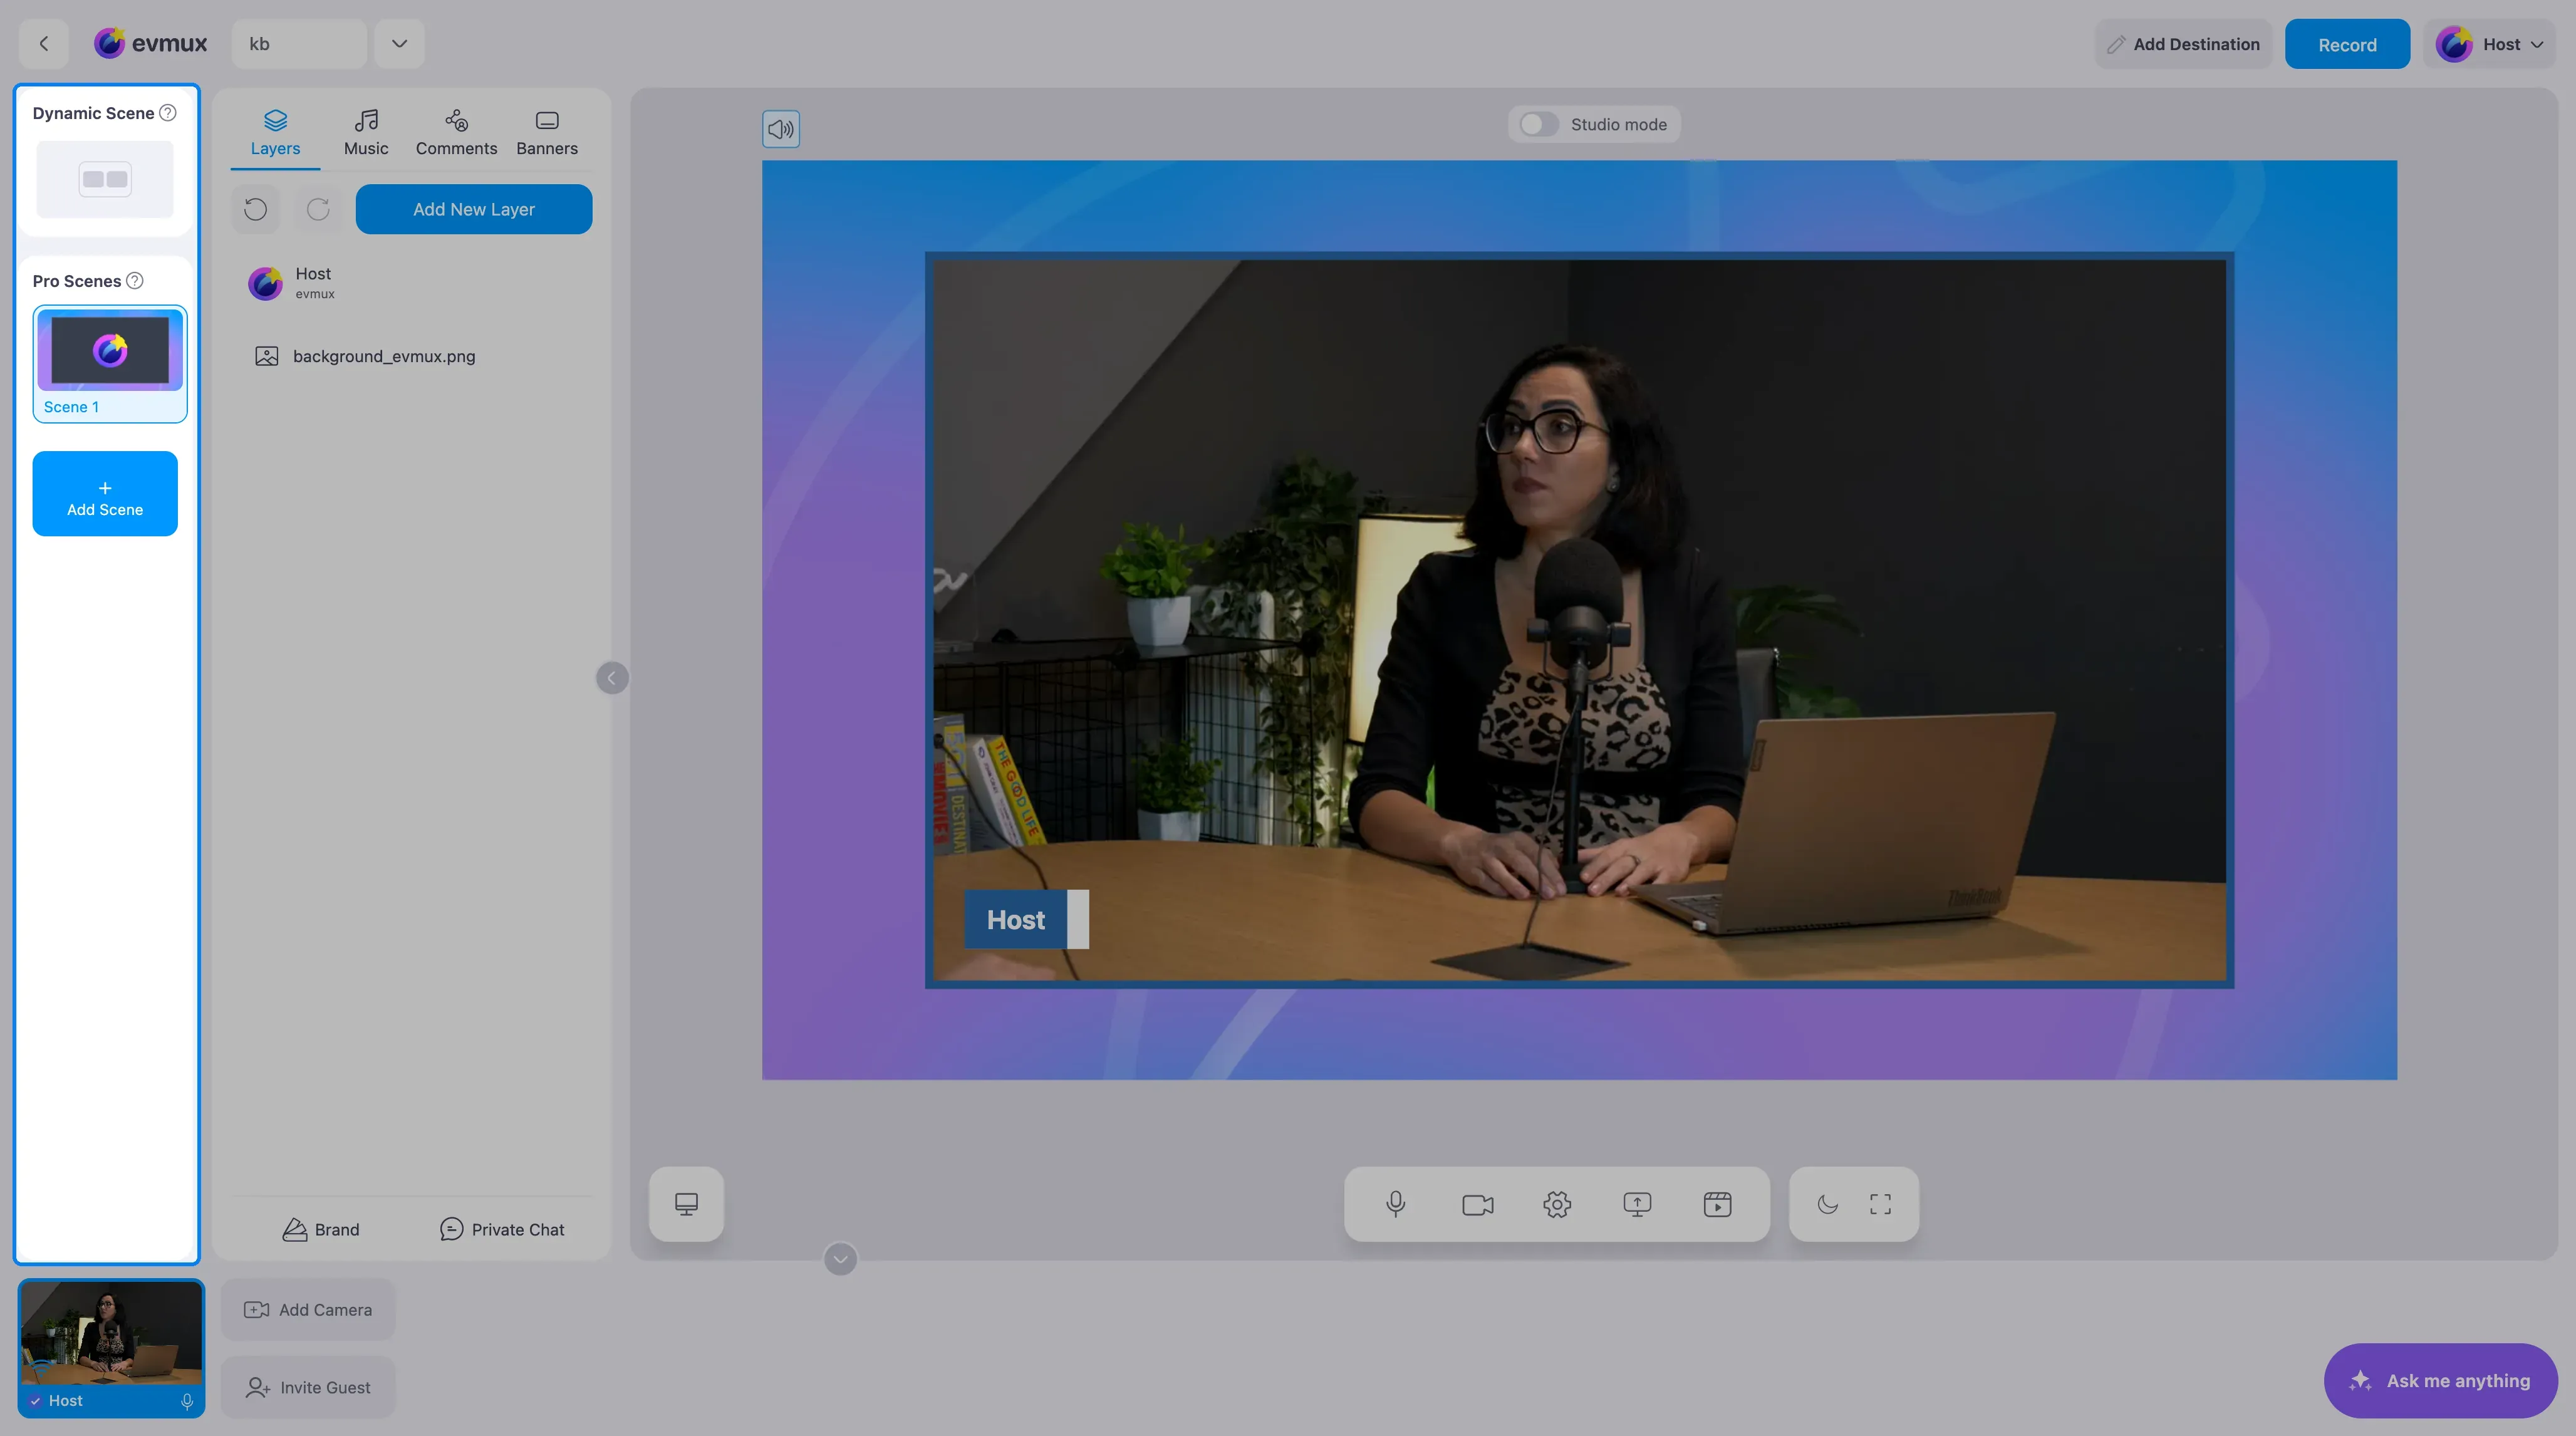This screenshot has height=1436, width=2576.
Task: Open Dynamic Scene help info
Action: (168, 113)
